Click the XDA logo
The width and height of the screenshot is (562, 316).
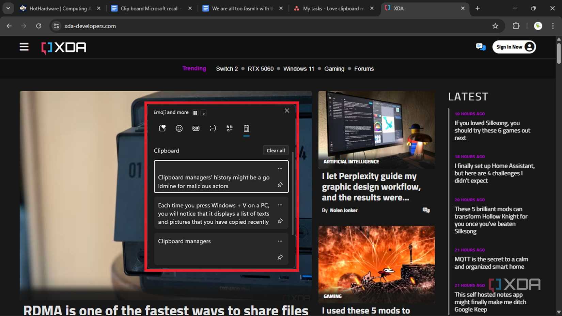63,48
